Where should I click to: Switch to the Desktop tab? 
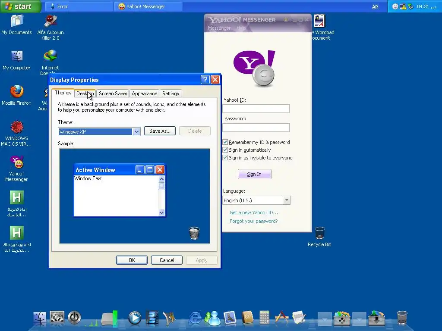pos(85,94)
